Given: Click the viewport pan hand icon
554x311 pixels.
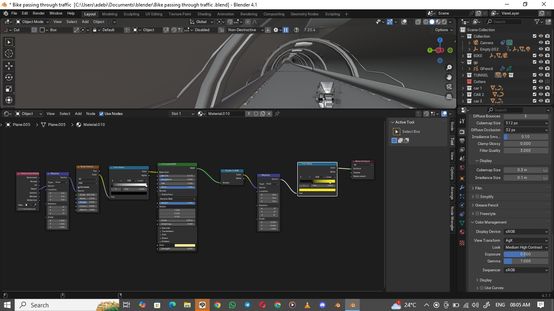Looking at the screenshot, I should (449, 77).
